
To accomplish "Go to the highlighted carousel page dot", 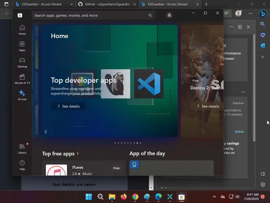I will pos(137,143).
